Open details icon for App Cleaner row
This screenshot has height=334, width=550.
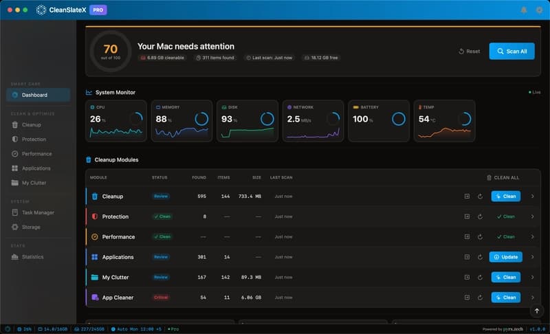pos(467,297)
